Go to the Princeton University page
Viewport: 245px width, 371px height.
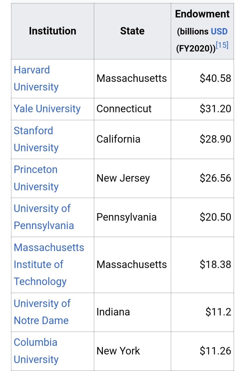tap(36, 178)
